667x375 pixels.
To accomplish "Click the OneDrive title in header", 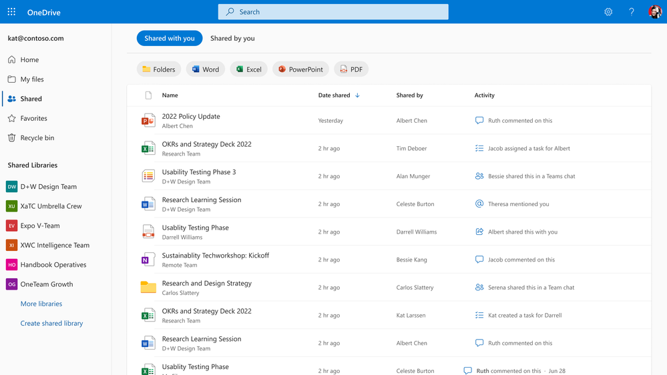I will (x=44, y=12).
